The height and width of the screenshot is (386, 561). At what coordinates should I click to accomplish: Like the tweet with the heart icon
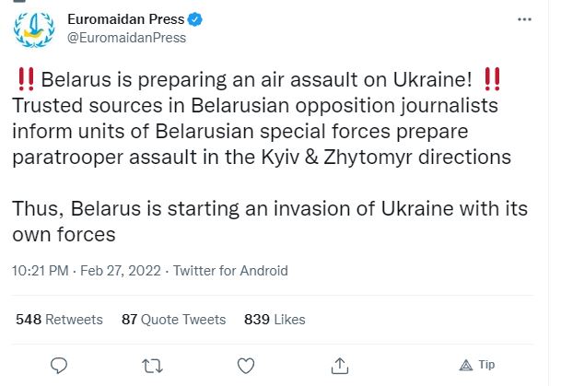pyautogui.click(x=246, y=365)
